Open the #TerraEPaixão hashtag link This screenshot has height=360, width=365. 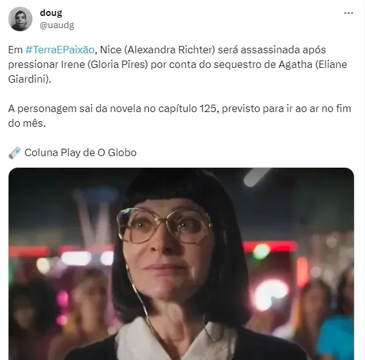(60, 50)
